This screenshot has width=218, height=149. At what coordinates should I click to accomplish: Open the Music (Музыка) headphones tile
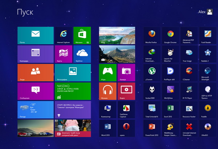108,91
